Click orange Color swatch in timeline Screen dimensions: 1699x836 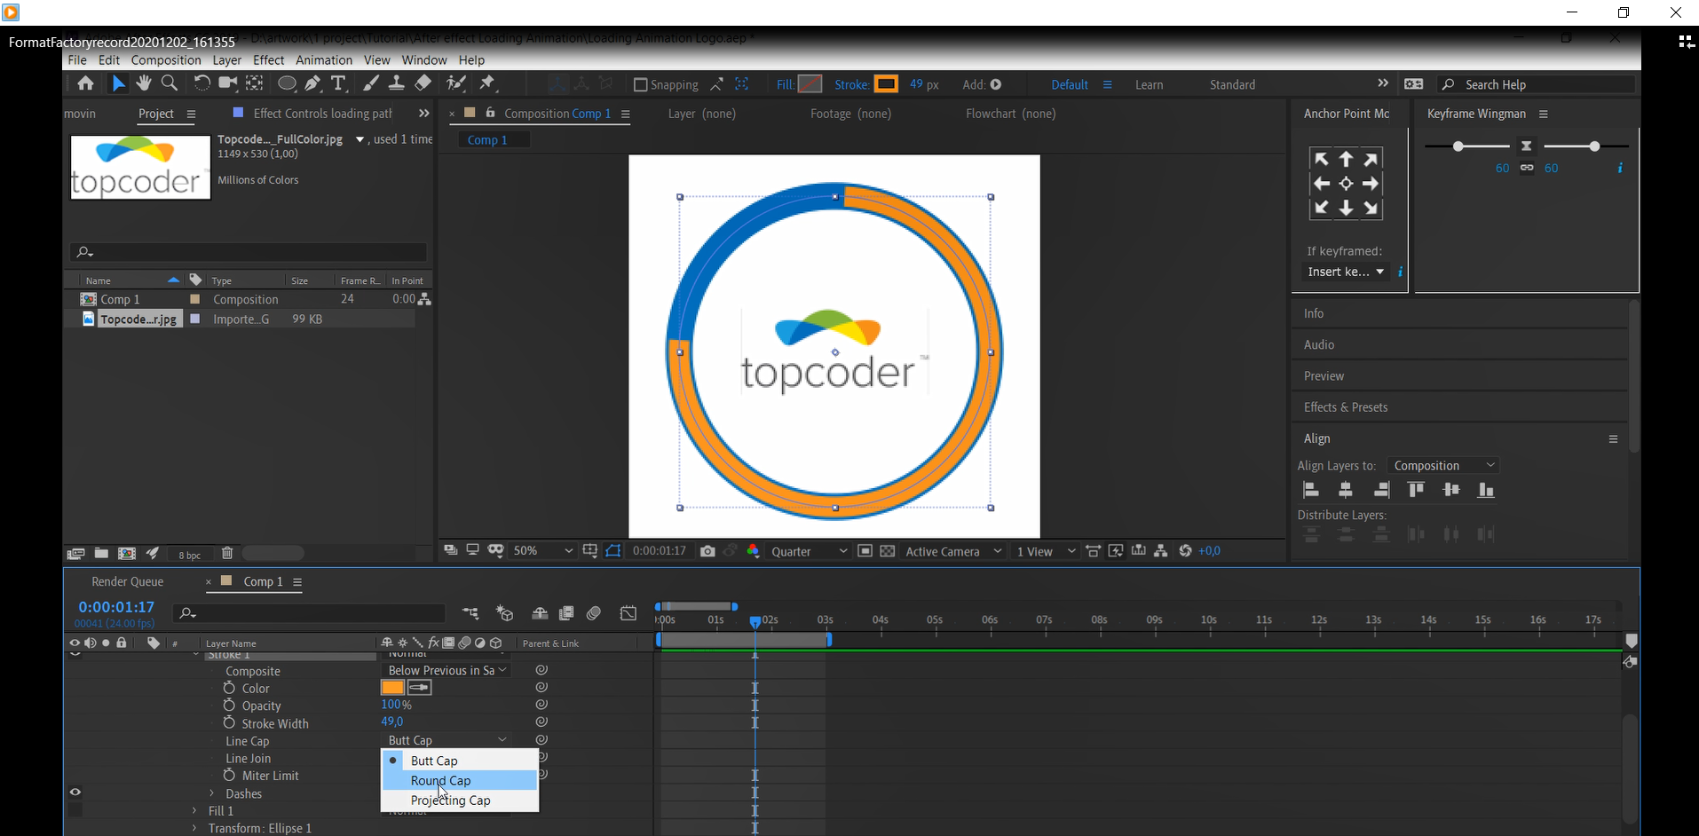pyautogui.click(x=392, y=688)
